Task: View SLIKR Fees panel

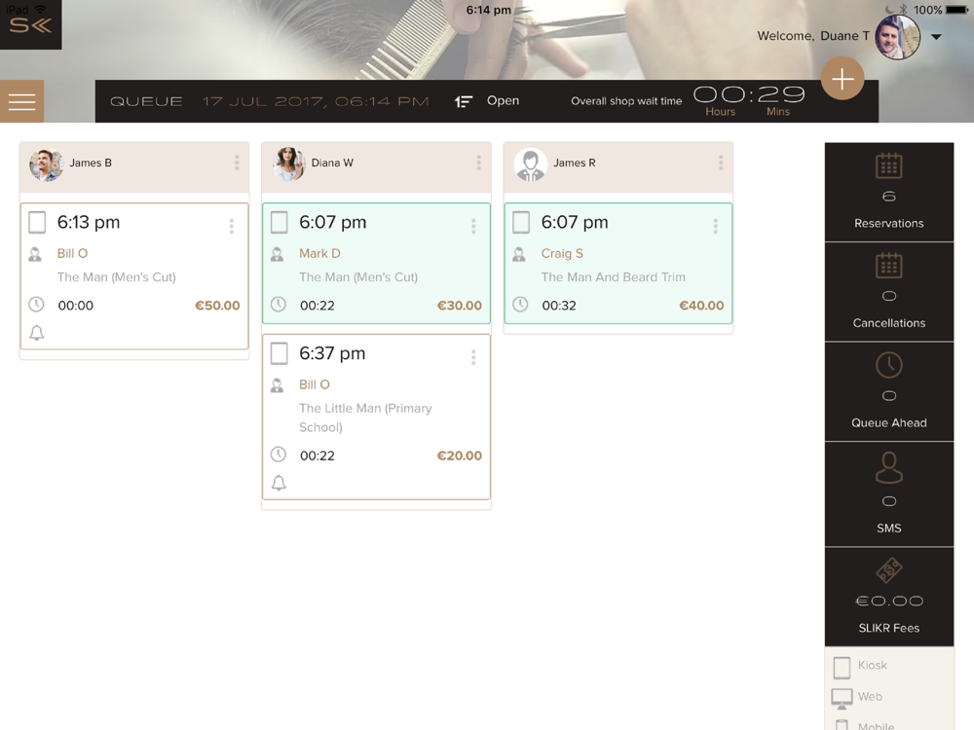Action: pos(889,598)
